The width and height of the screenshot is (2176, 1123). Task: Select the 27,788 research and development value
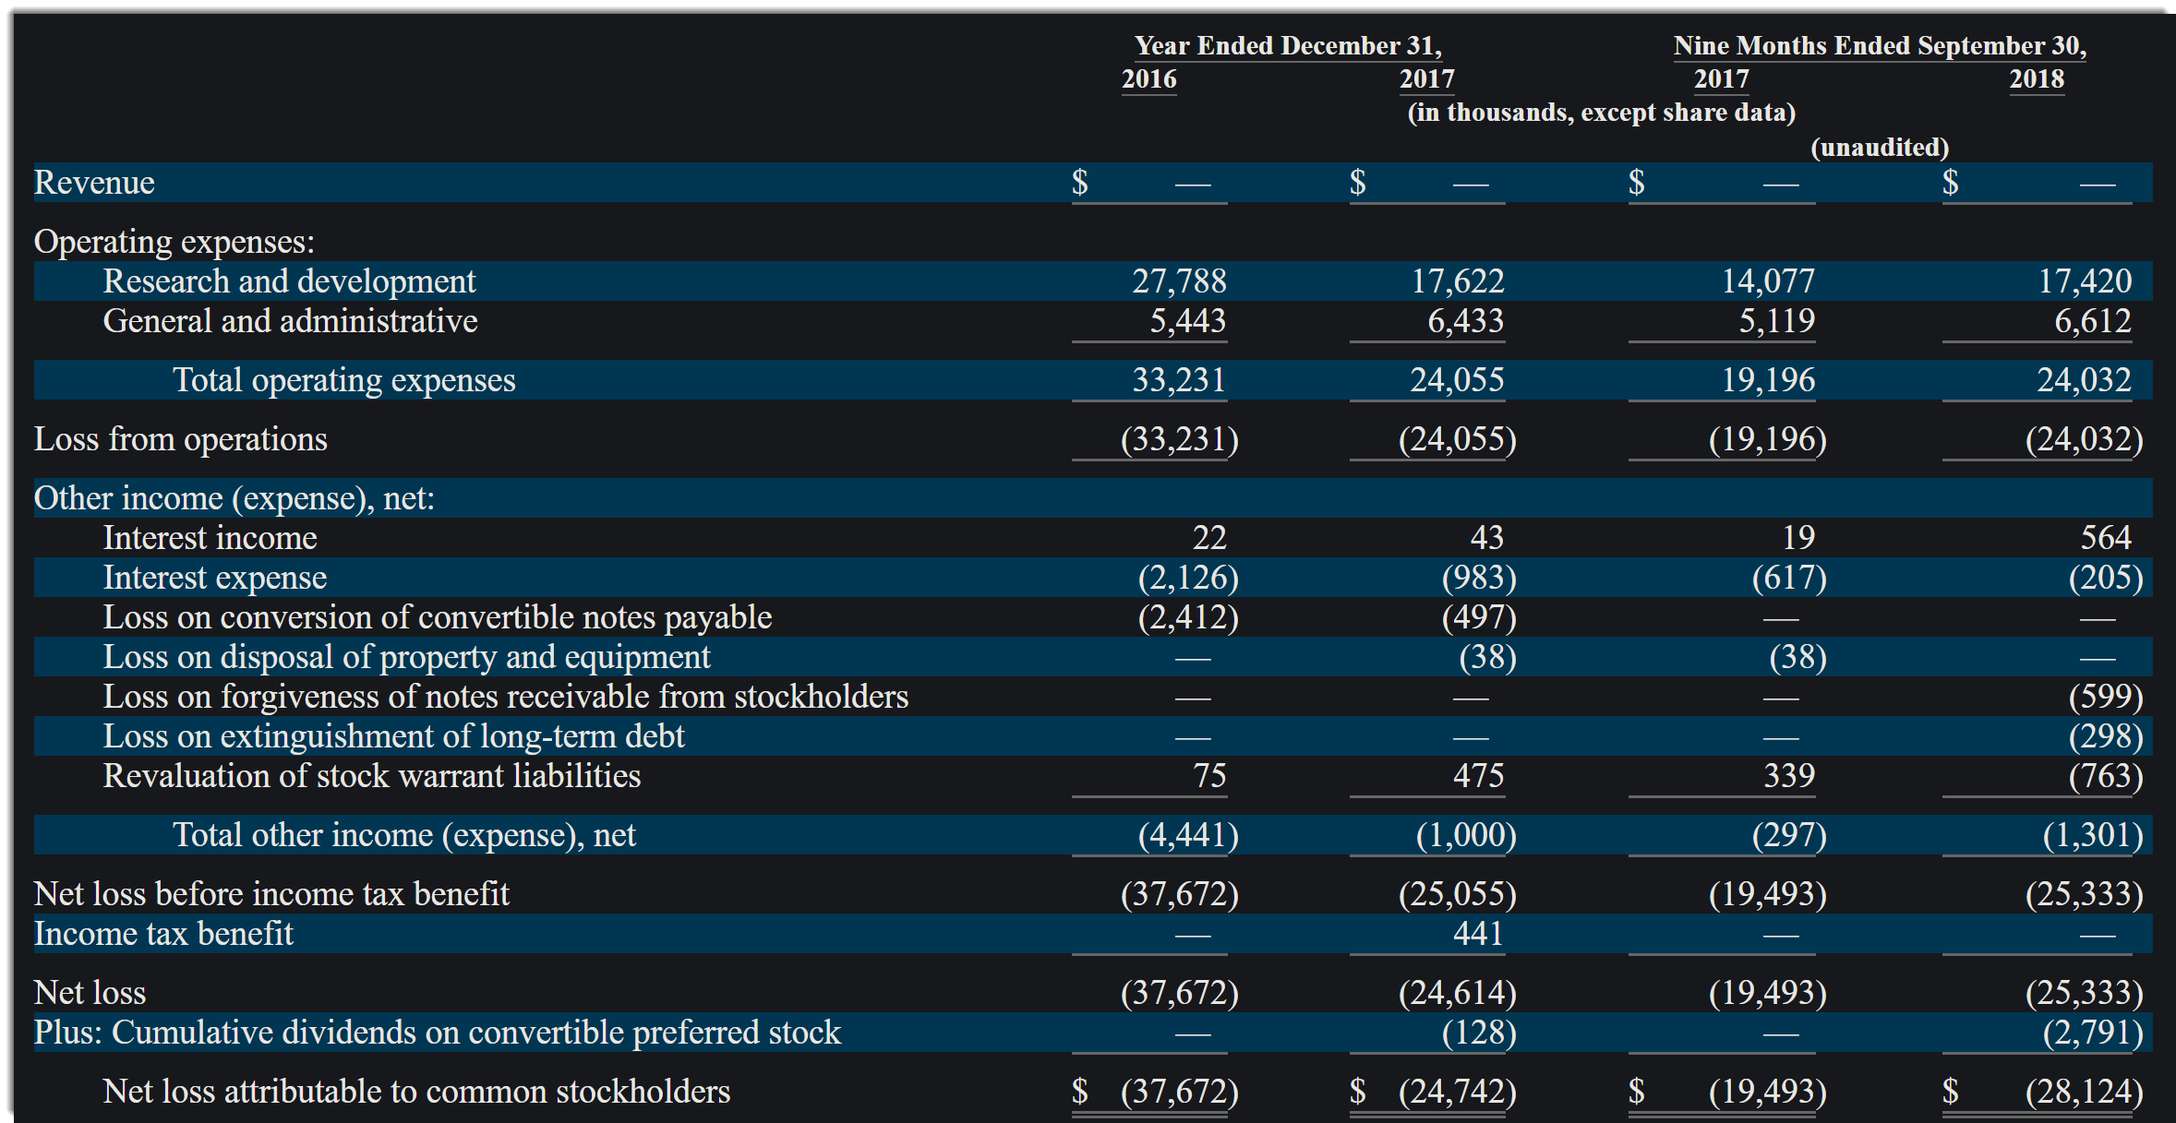[1179, 281]
